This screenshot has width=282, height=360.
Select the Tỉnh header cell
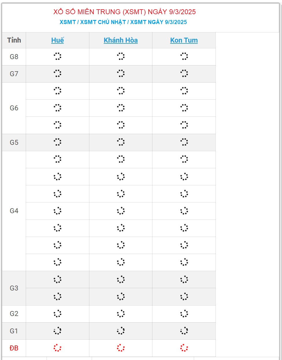tap(14, 40)
